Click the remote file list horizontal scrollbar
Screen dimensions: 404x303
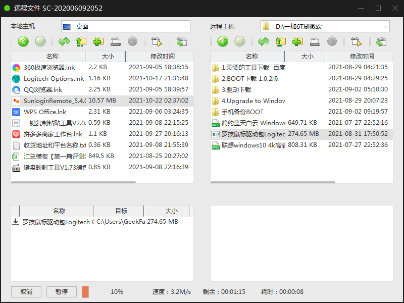click(x=273, y=182)
